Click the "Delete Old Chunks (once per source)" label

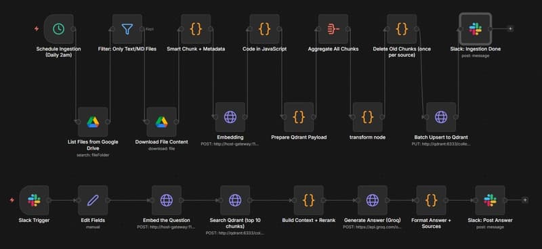point(402,52)
